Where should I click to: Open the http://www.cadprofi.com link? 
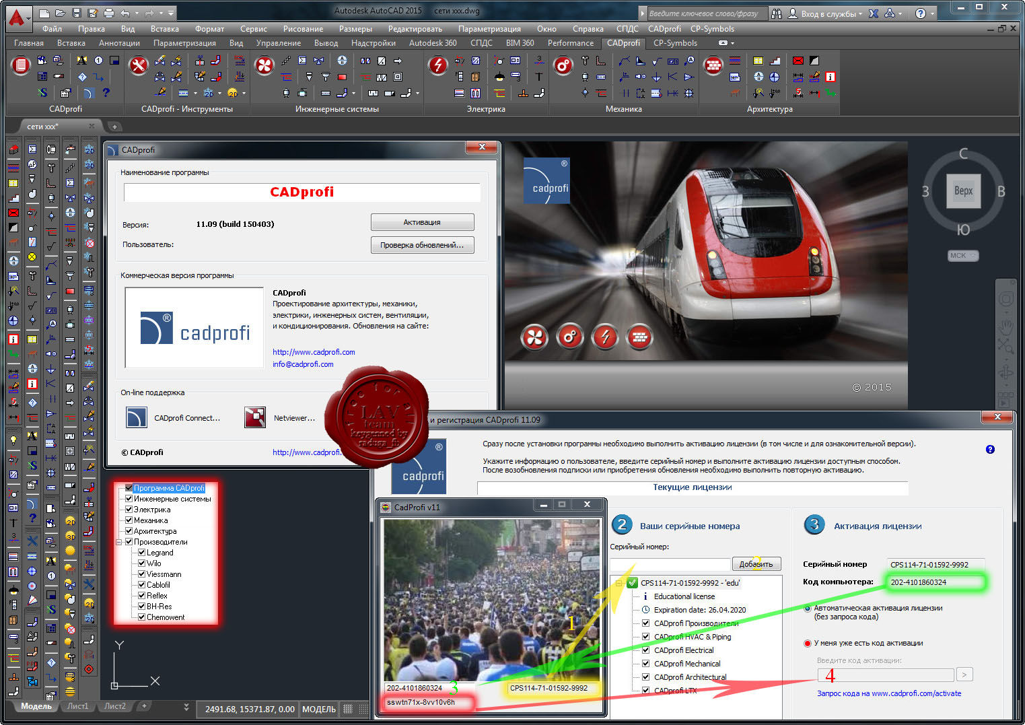coord(314,352)
